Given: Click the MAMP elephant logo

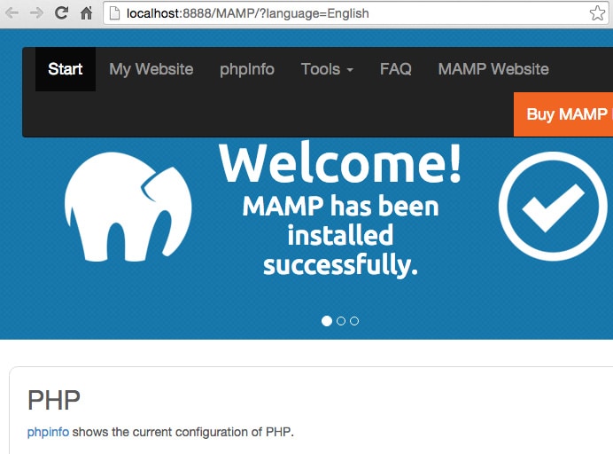Looking at the screenshot, I should (128, 207).
